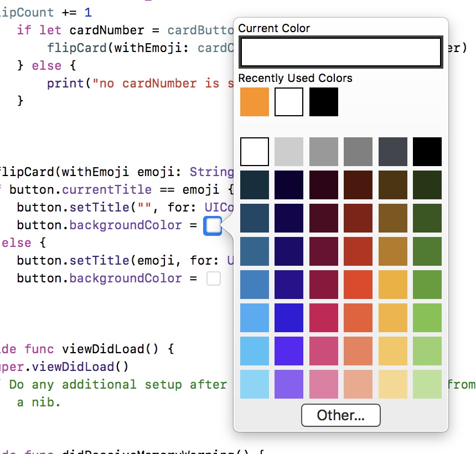Choose the light lavender purple swatch

pos(289,384)
